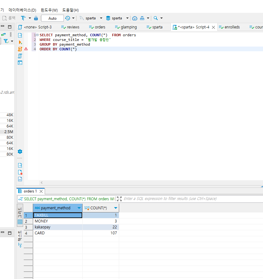The width and height of the screenshot is (263, 279).
Task: Open the editor settings gear icon
Action: pyautogui.click(x=20, y=152)
